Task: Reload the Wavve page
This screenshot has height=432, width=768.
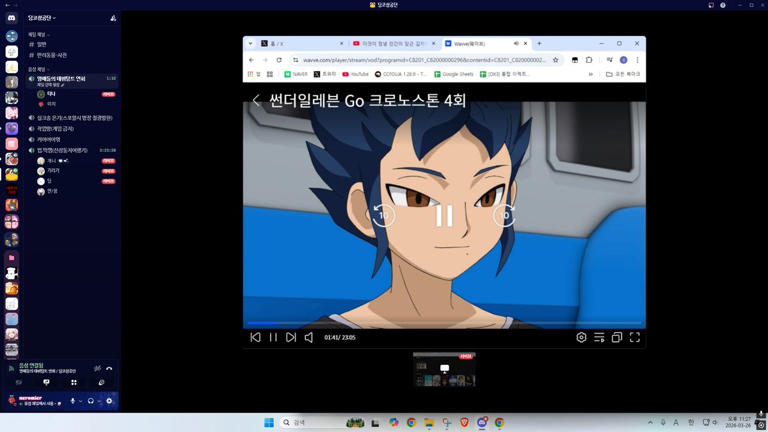Action: point(279,60)
